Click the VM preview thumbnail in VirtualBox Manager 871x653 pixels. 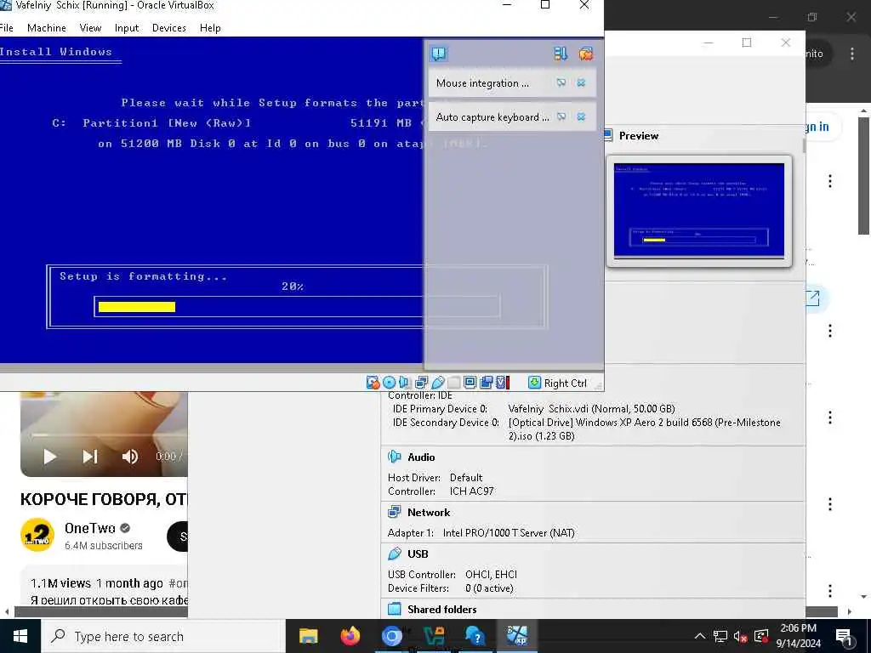699,211
